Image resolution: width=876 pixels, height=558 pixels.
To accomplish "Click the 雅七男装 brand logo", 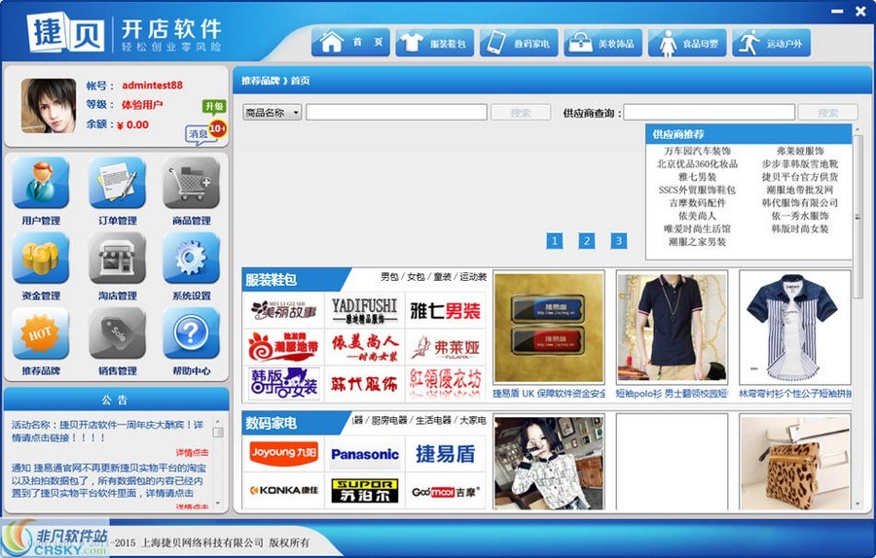I will [x=445, y=310].
